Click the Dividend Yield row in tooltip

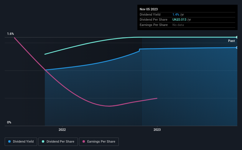[187, 14]
